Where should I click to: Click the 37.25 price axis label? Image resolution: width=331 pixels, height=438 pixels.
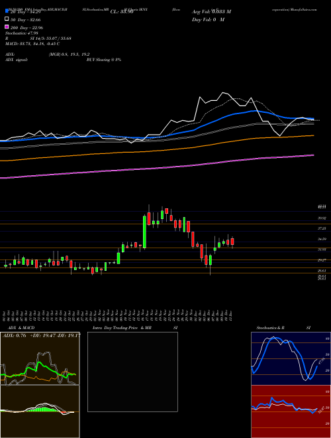click(x=322, y=228)
